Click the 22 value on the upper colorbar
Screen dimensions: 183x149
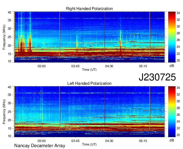178,54
